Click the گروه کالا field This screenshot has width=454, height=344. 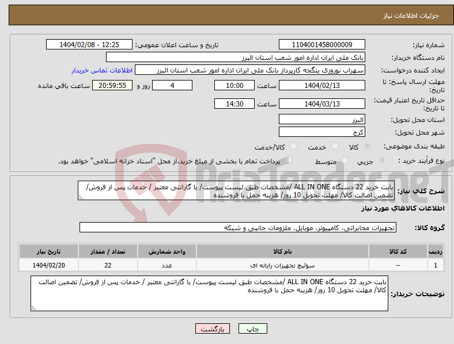pyautogui.click(x=238, y=227)
